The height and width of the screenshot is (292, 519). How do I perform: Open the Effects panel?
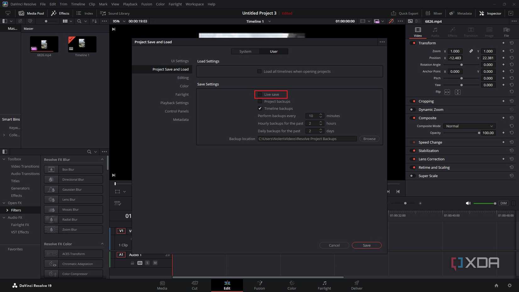(60, 13)
